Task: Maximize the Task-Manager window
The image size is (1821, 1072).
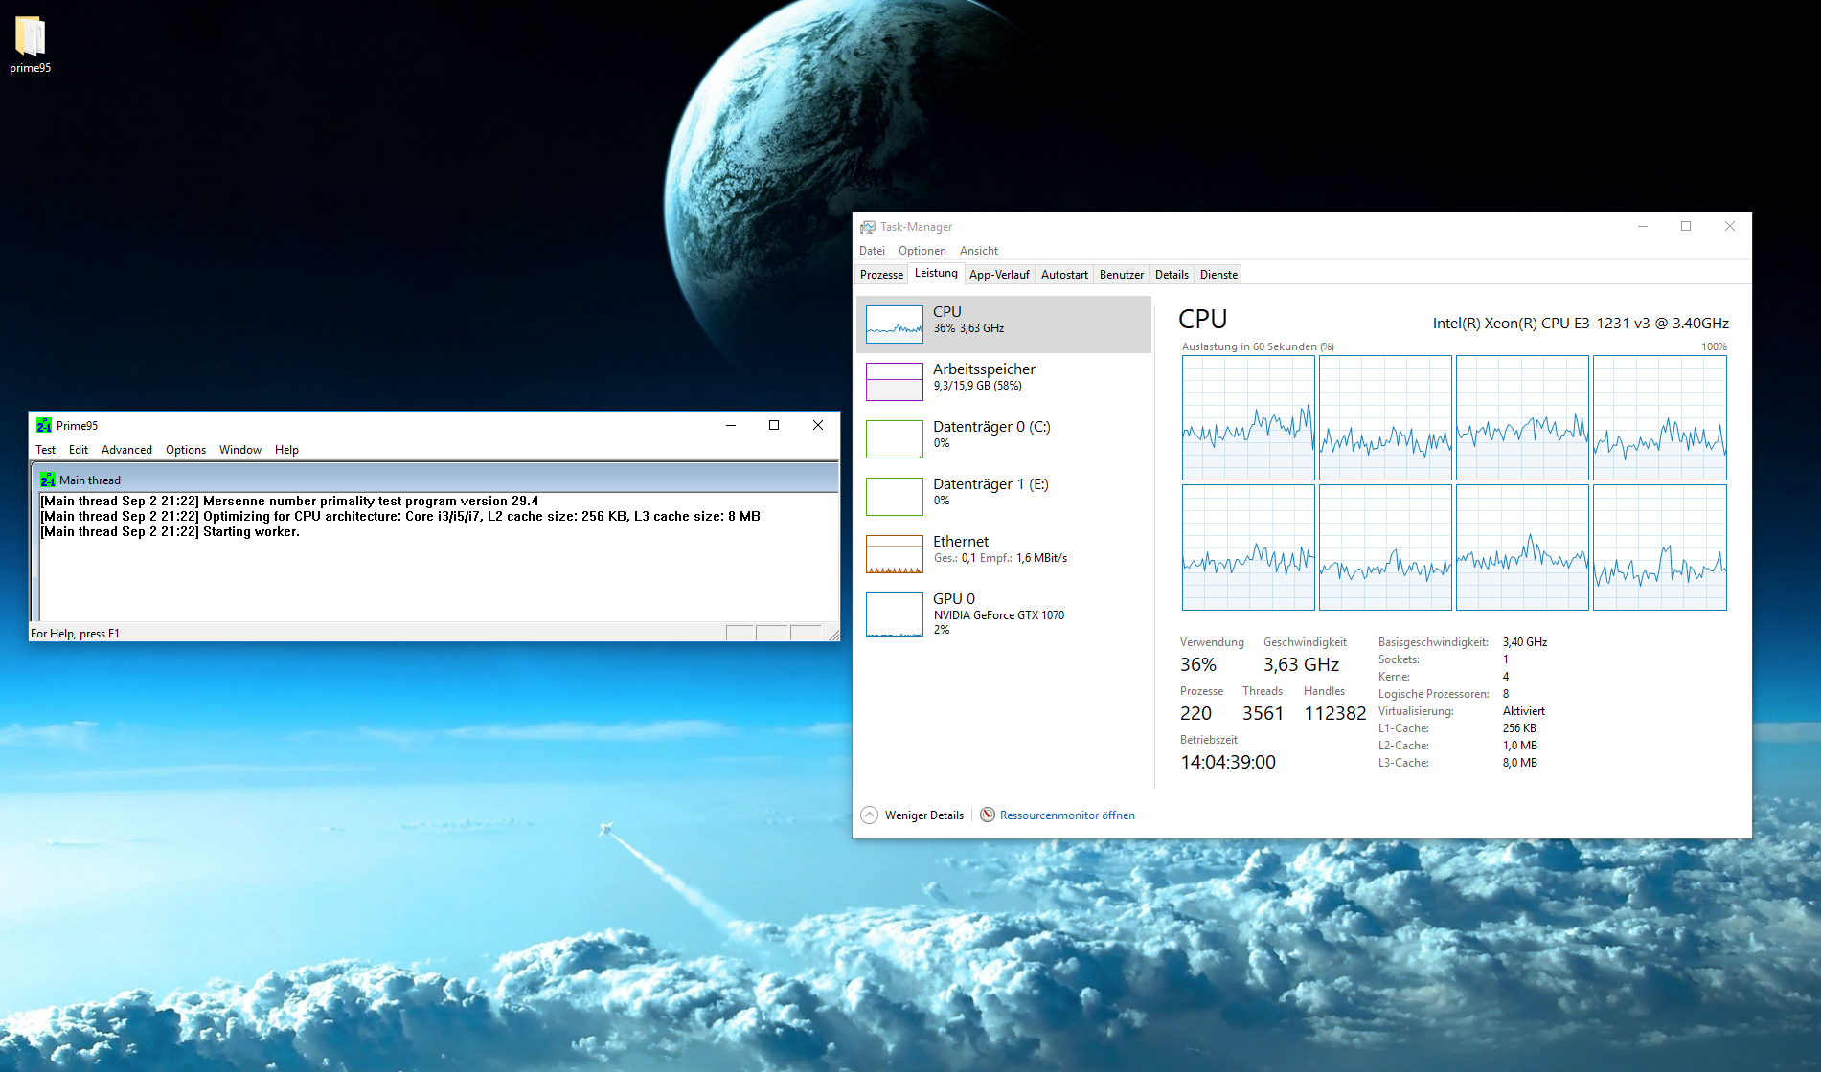Action: pos(1686,227)
